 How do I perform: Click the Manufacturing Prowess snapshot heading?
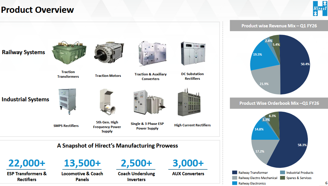click(x=118, y=146)
